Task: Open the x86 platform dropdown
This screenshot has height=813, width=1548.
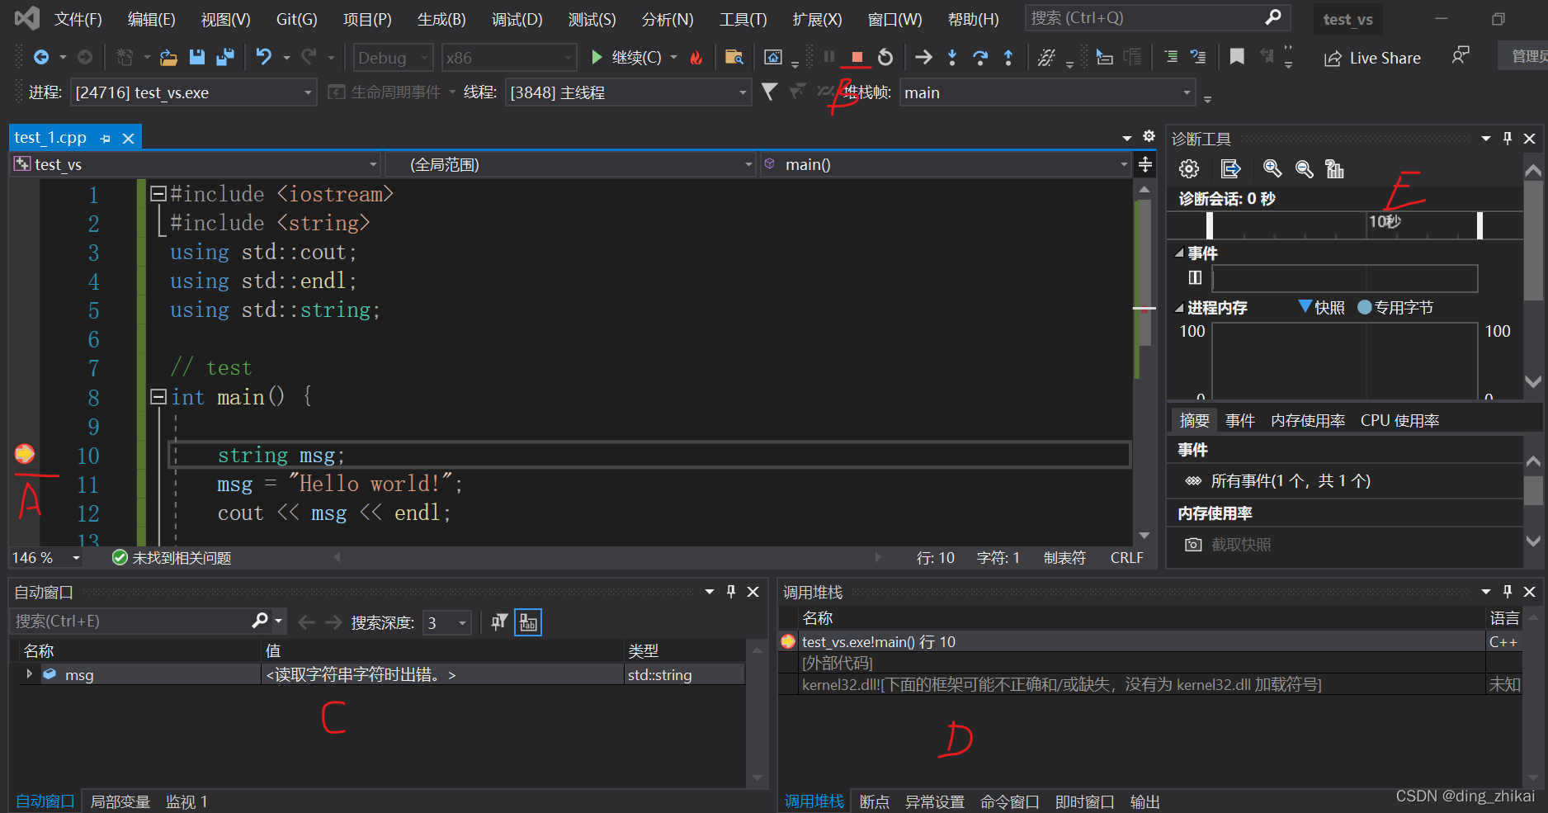Action: (x=508, y=58)
